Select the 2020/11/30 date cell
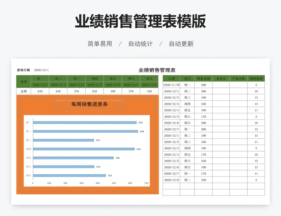This screenshot has height=216, width=281. 171,85
